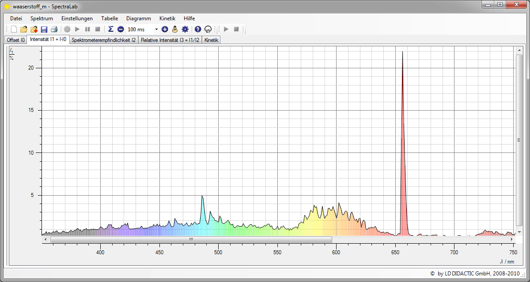Click the blue help question mark icon
The height and width of the screenshot is (282, 530).
coord(198,29)
